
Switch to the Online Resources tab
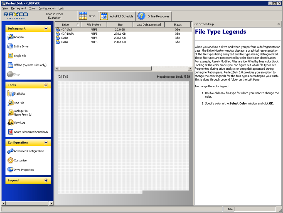[x=154, y=16]
